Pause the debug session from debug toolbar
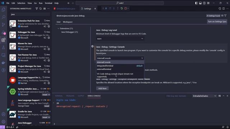Image resolution: width=230 pixels, height=129 pixels. coord(106,9)
